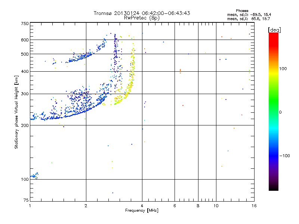299x224 pixels.
Task: Click the "10" MHz frequency tick label
Action: 216,206
